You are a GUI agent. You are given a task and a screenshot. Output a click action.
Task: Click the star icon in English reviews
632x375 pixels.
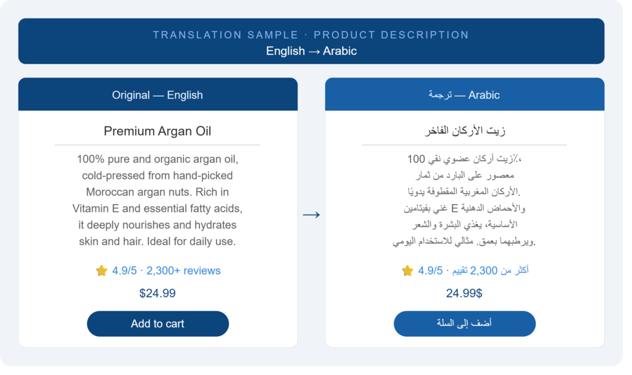pyautogui.click(x=102, y=271)
